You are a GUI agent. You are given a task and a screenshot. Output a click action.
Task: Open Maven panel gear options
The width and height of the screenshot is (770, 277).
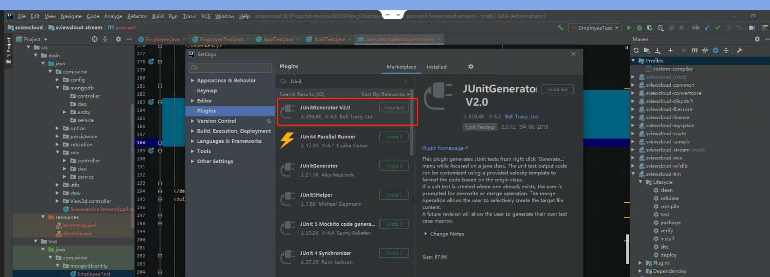click(757, 39)
